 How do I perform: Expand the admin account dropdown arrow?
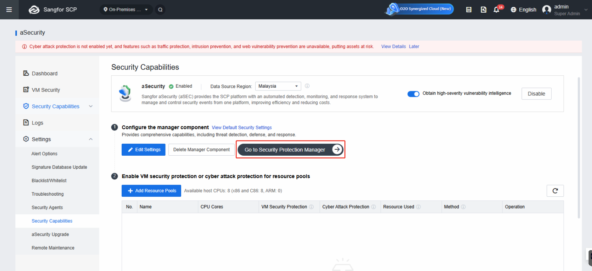(586, 10)
